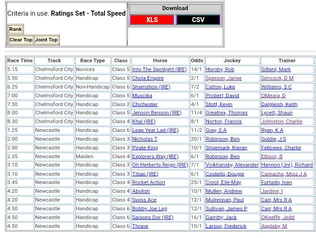Click the Odds column header
The height and width of the screenshot is (238, 316).
point(197,60)
